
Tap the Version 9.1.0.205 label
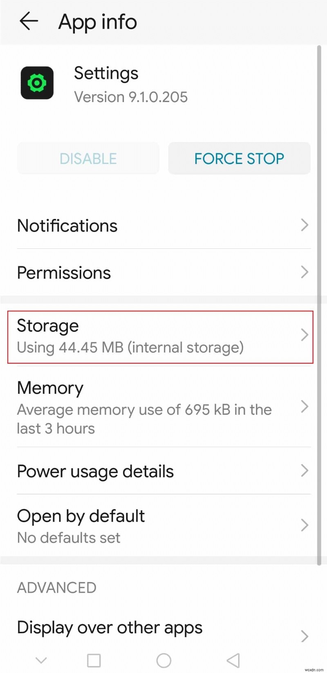coord(131,97)
